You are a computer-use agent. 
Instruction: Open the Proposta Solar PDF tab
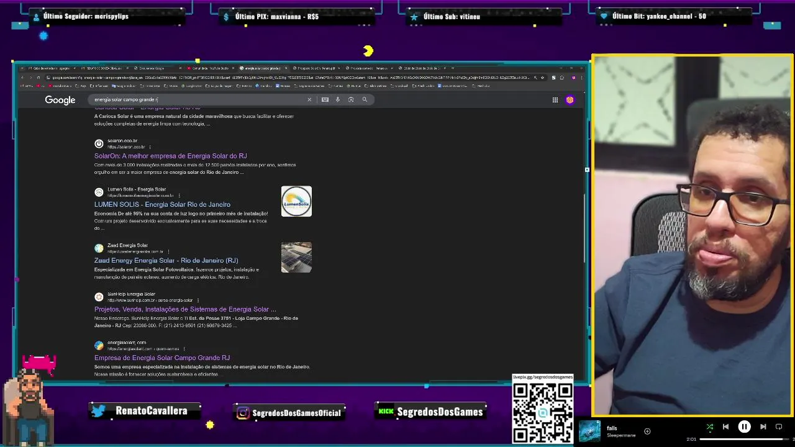[x=316, y=68]
